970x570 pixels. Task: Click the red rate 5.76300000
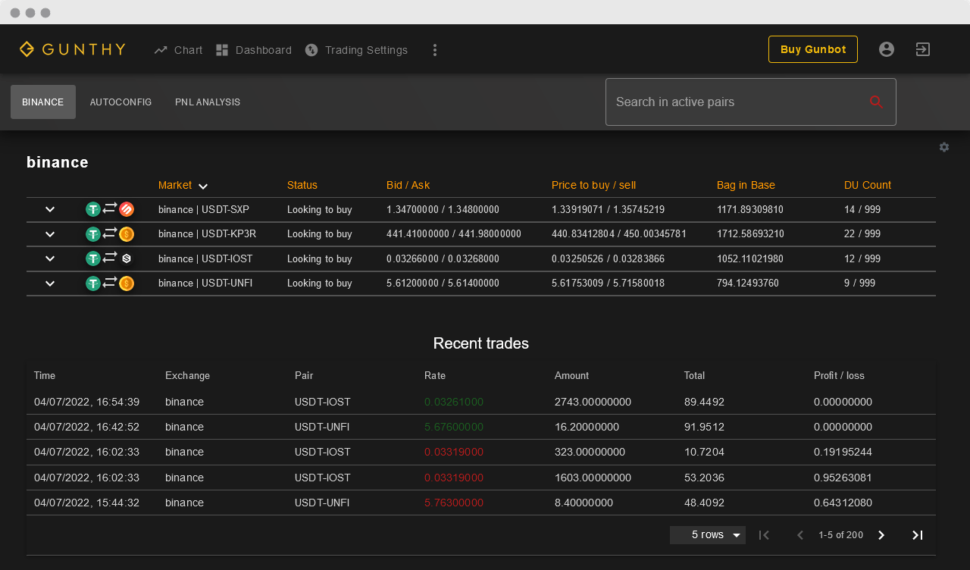[x=454, y=503]
